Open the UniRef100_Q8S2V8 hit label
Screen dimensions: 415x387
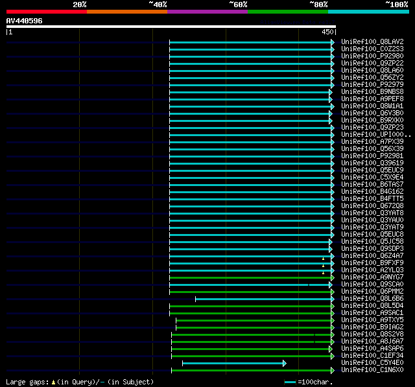click(x=372, y=334)
